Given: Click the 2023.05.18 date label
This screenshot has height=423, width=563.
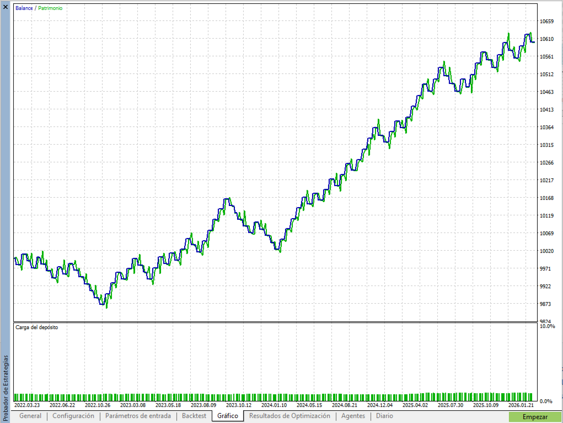Looking at the screenshot, I should pos(168,405).
